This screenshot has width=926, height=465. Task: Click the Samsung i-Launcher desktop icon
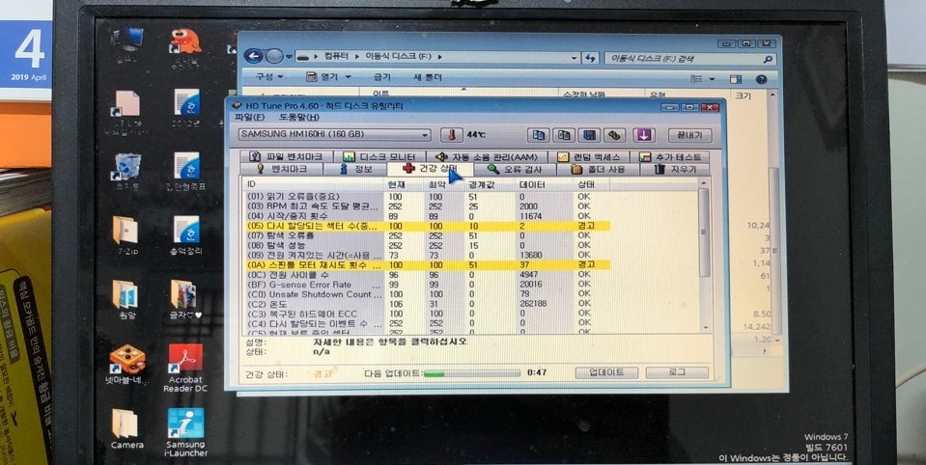pos(185,432)
